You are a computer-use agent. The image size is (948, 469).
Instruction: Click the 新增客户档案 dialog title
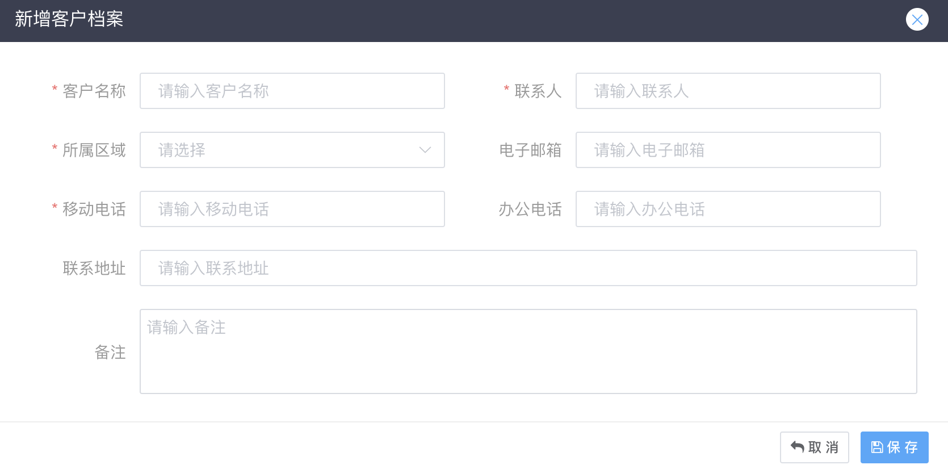click(x=69, y=19)
